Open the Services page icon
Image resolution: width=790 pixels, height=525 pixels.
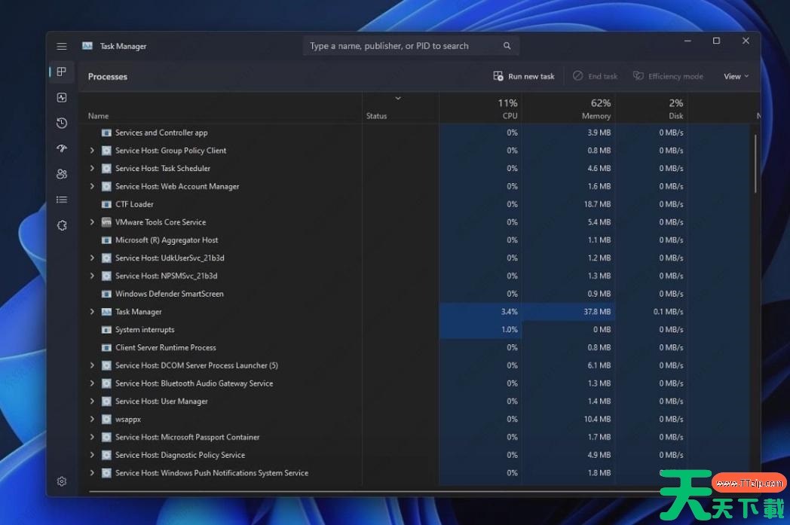click(x=62, y=225)
